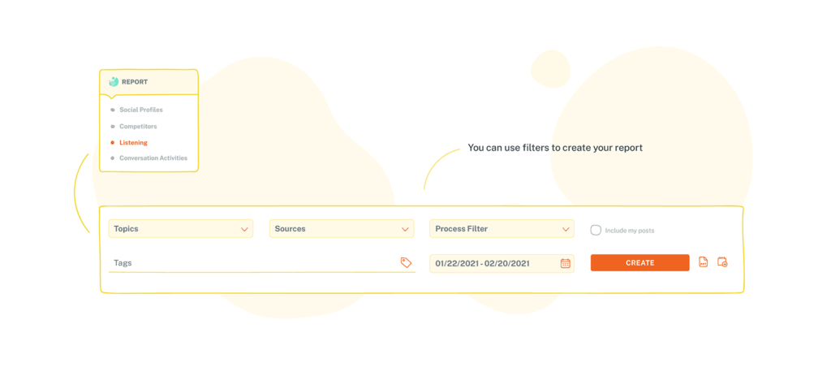
Task: Select Competitors in the Report menu
Action: tap(138, 126)
